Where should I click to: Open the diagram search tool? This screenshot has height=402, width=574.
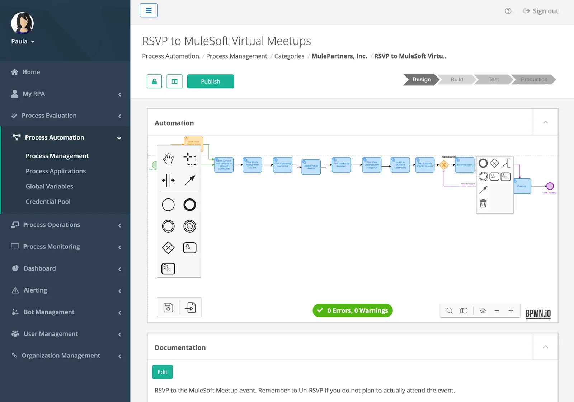pyautogui.click(x=449, y=311)
